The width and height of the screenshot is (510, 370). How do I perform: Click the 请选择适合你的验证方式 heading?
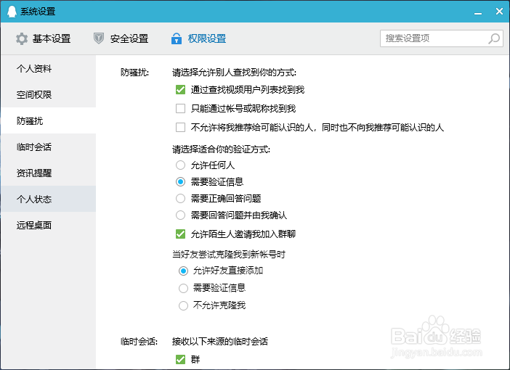coord(221,149)
